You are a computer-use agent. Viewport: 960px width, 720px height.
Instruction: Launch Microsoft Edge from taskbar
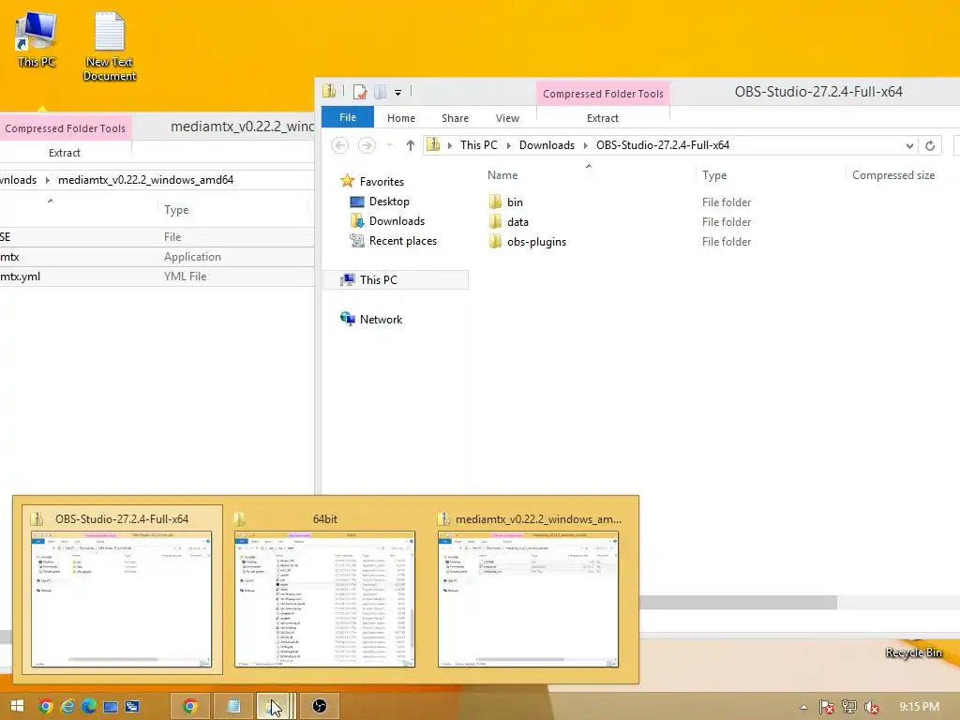[x=89, y=706]
